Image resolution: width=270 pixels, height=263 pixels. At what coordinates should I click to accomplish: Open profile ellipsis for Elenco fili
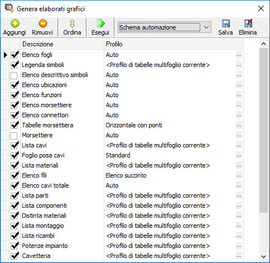click(239, 176)
